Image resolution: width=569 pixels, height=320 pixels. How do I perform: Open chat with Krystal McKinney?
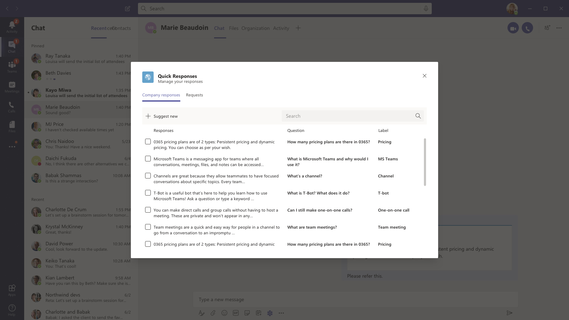point(81,229)
